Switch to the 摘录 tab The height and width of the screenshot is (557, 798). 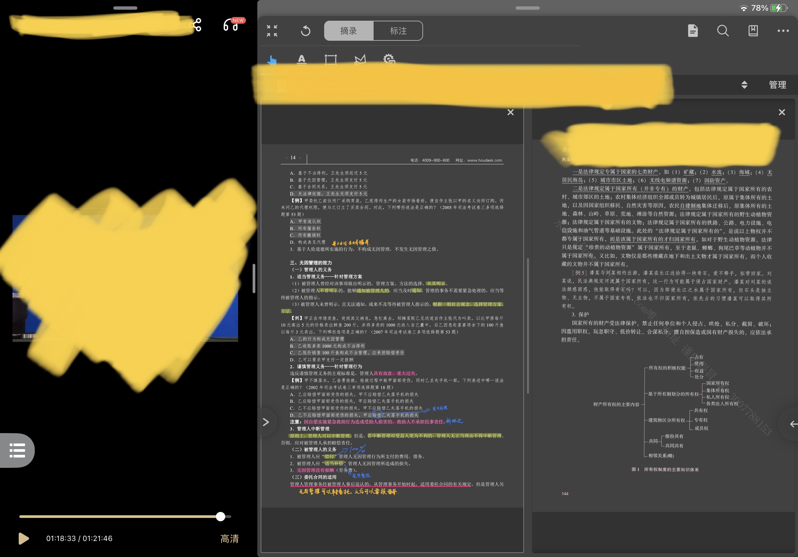(x=349, y=31)
